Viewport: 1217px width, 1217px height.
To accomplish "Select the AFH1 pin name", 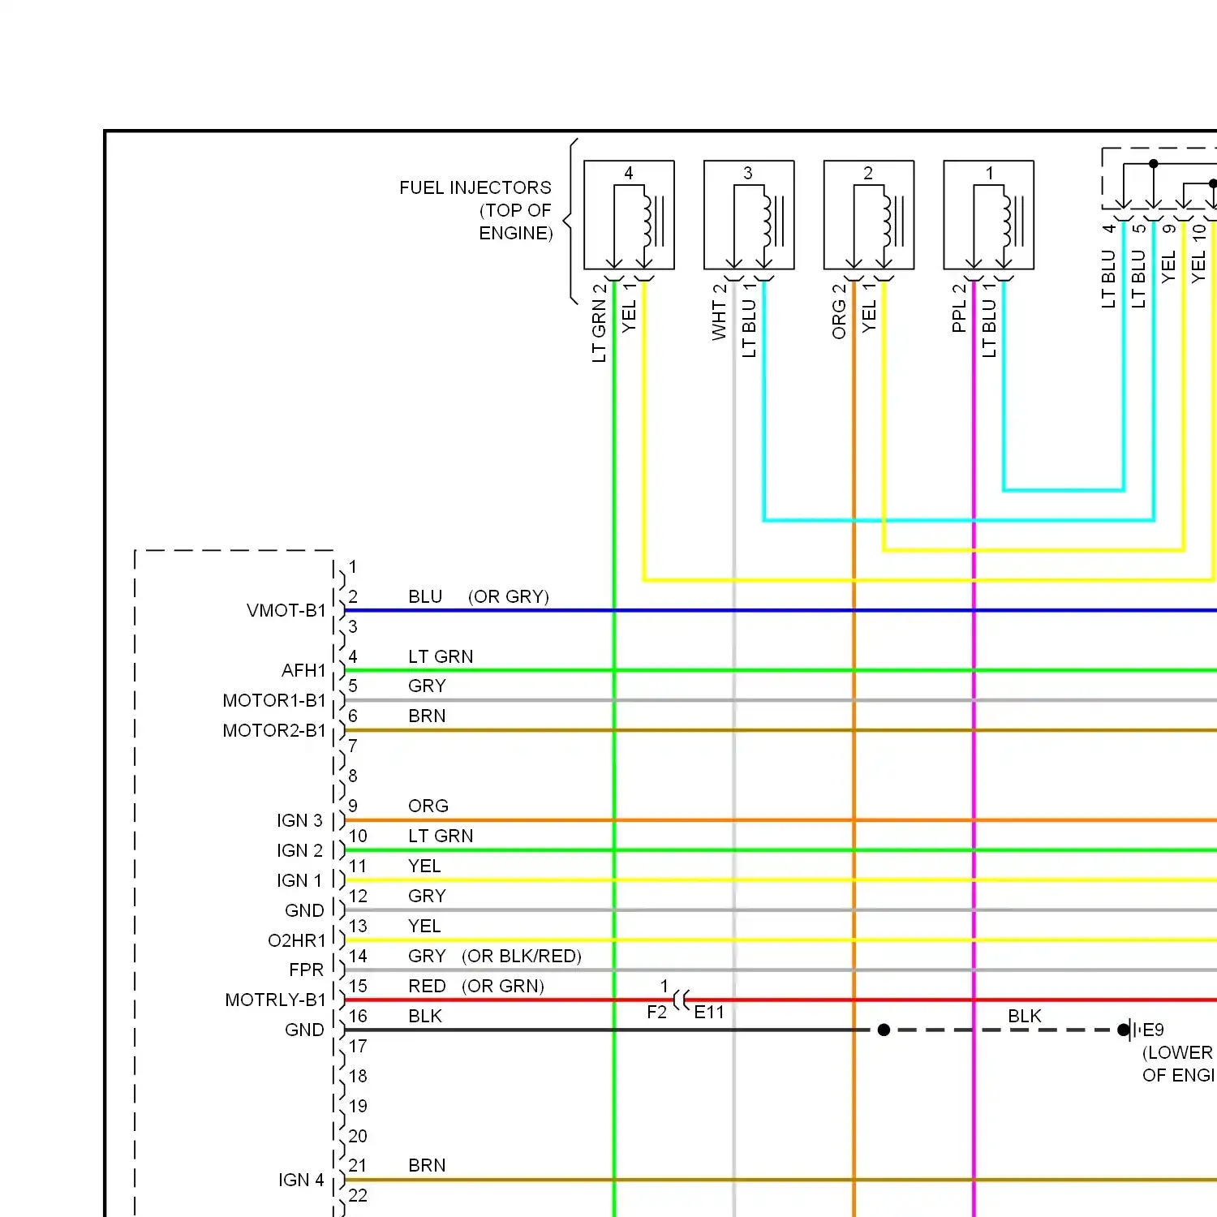I will (x=303, y=670).
